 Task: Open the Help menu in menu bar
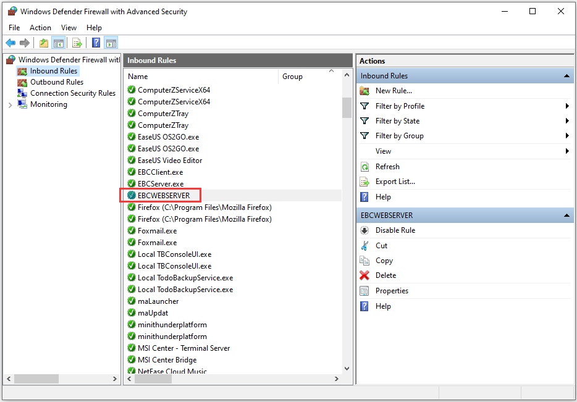tap(94, 28)
